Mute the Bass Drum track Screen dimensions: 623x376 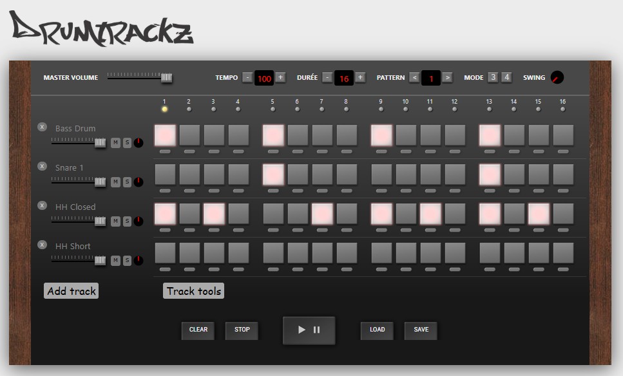(115, 142)
